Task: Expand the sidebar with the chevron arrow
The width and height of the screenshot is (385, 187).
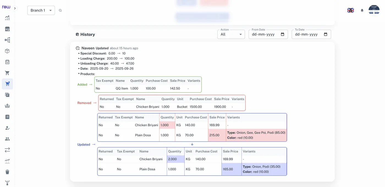Action: coord(15,8)
